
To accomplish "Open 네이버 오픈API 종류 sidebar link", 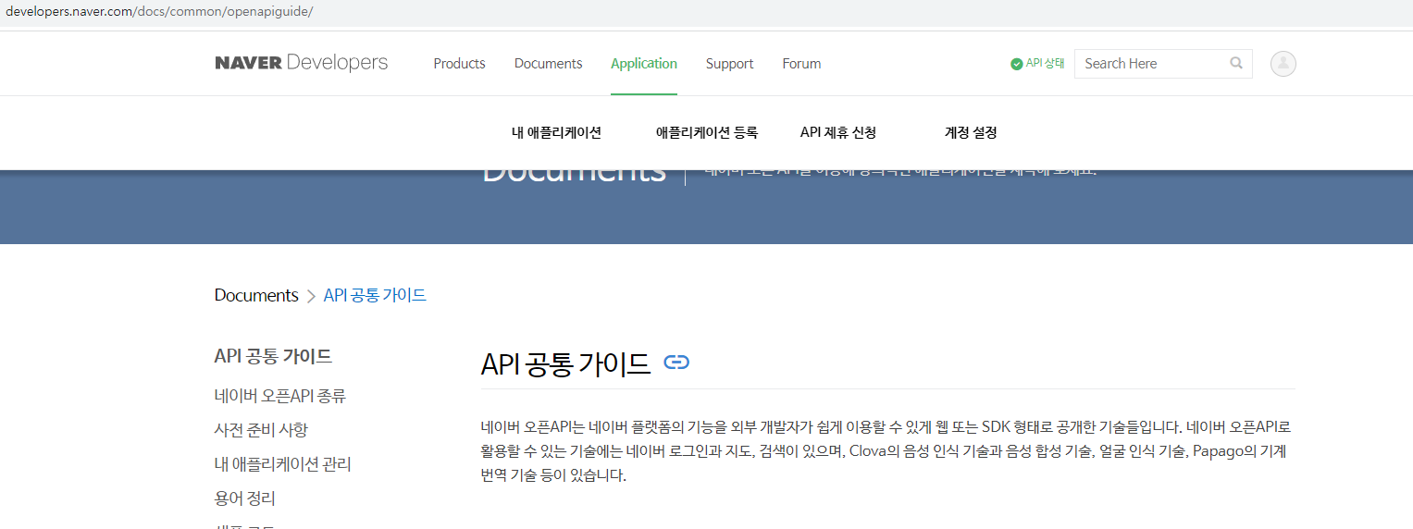I will (x=279, y=396).
